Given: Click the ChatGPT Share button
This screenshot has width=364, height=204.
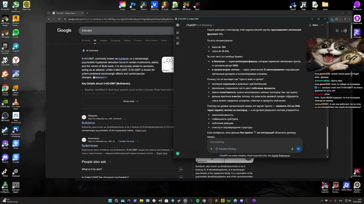Looking at the screenshot, I should [x=313, y=25].
